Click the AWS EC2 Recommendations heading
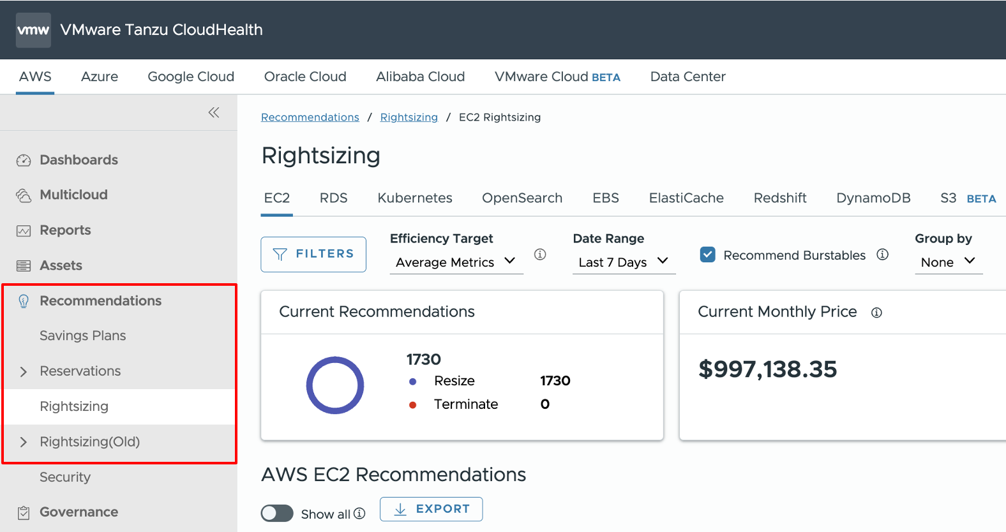This screenshot has height=532, width=1006. (x=393, y=475)
